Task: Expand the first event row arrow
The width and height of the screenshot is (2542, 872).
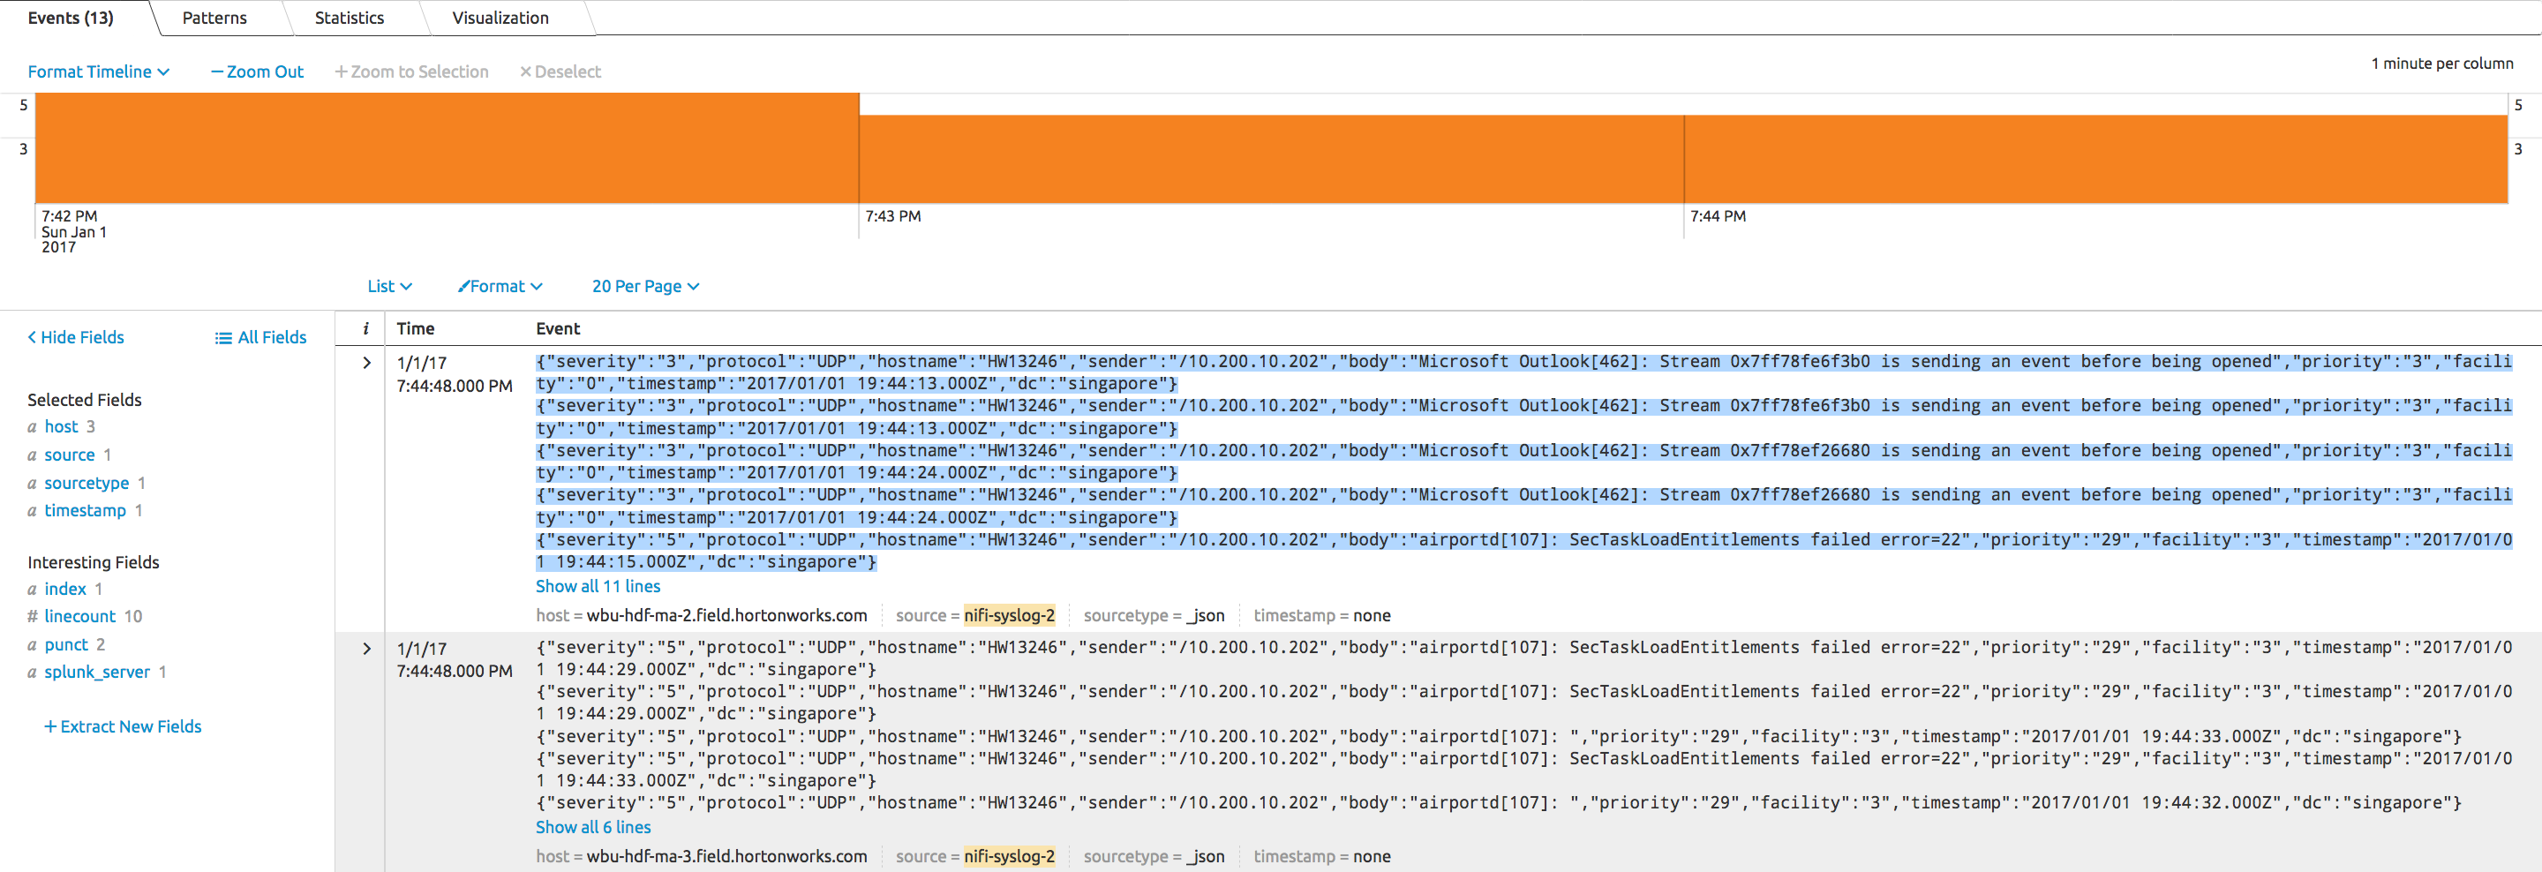Action: (x=366, y=362)
